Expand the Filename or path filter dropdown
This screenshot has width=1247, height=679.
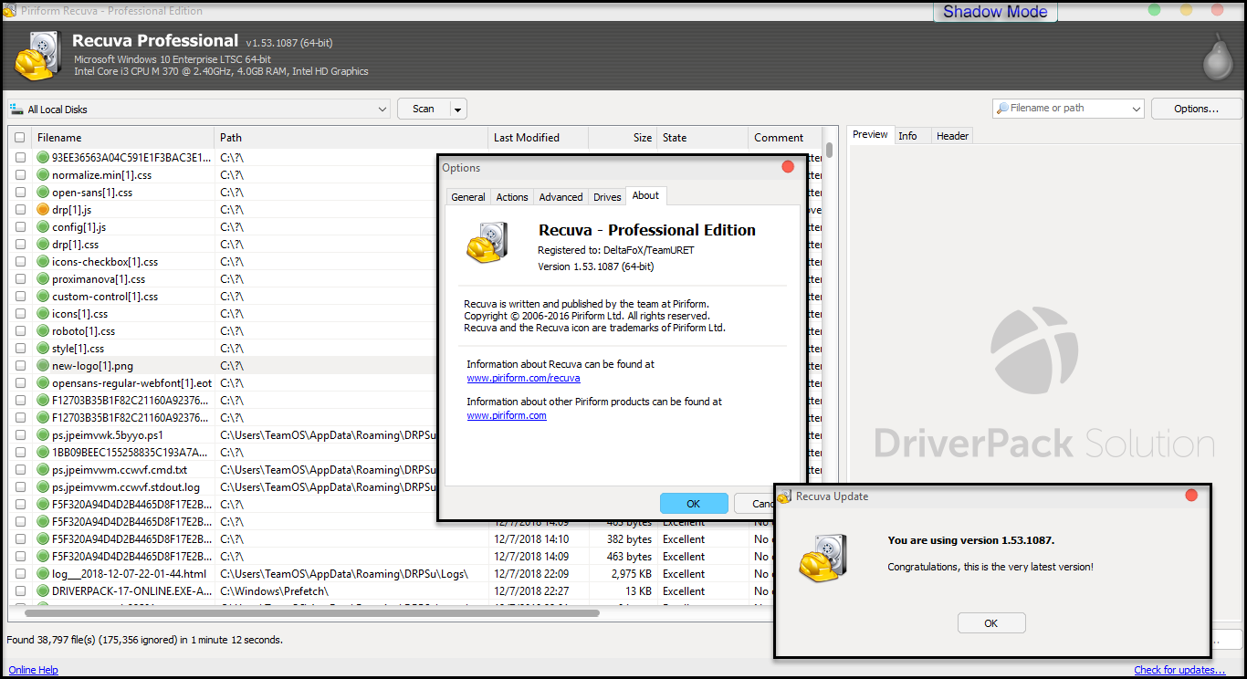(1136, 109)
